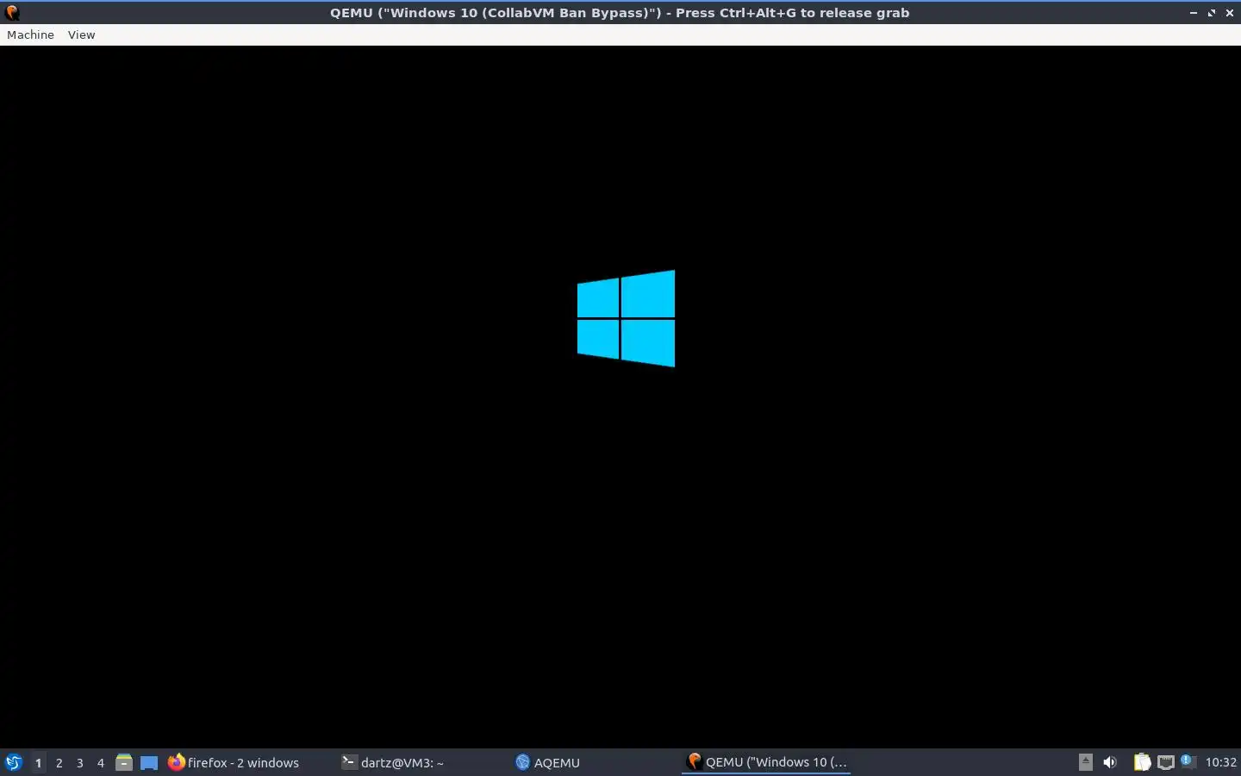Image resolution: width=1241 pixels, height=776 pixels.
Task: Open the network connection tray icon
Action: (x=1166, y=762)
